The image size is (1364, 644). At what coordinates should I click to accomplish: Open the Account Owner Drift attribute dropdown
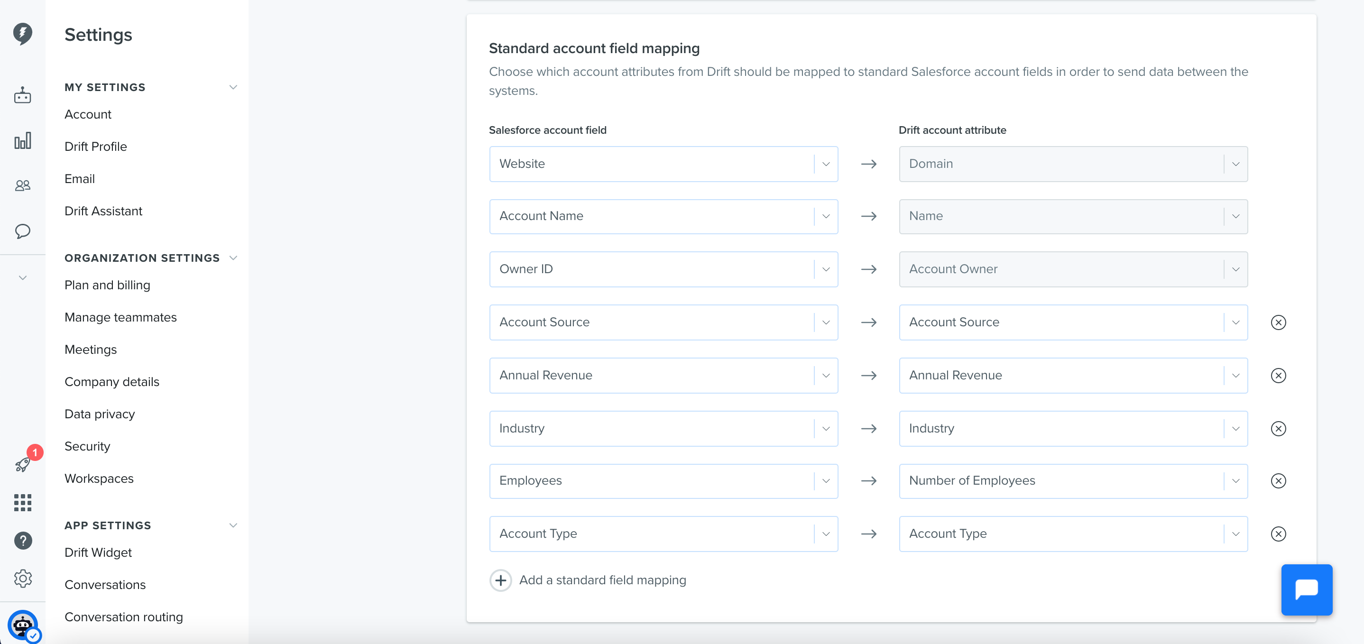1073,269
